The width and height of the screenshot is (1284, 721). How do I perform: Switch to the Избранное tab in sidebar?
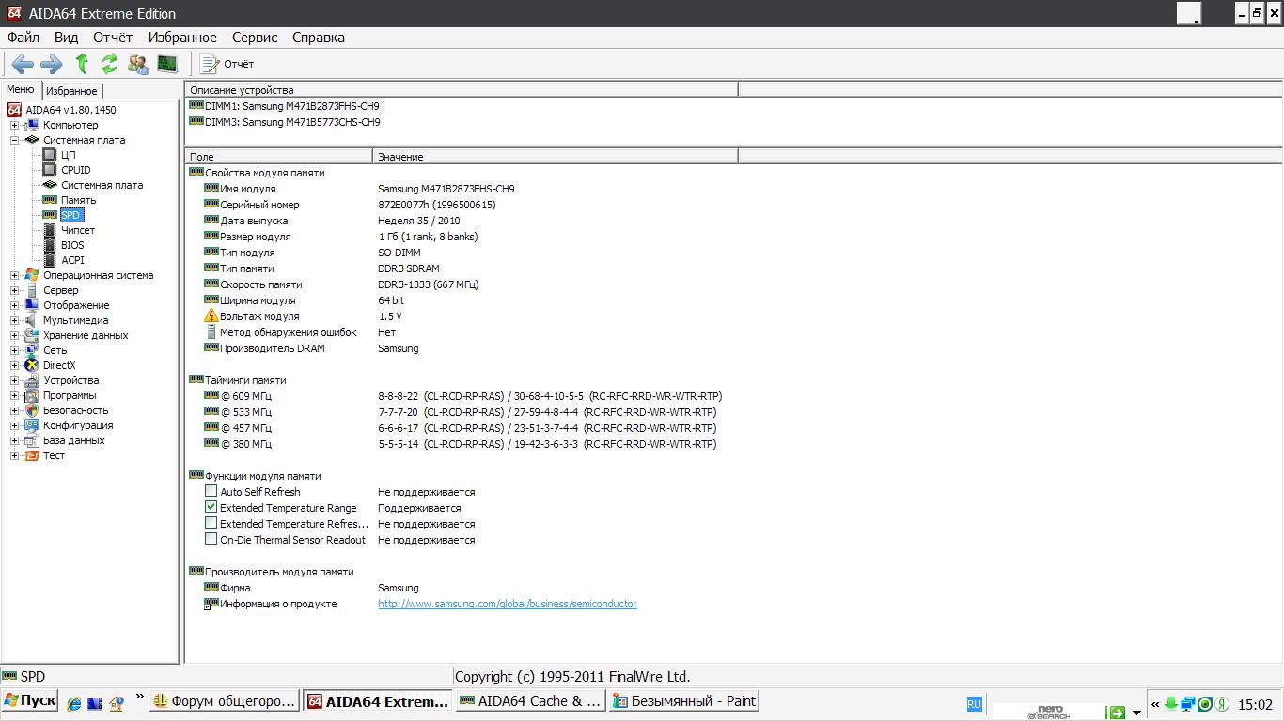click(x=71, y=91)
